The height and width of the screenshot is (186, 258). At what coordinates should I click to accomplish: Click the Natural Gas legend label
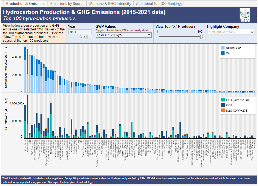(233, 48)
